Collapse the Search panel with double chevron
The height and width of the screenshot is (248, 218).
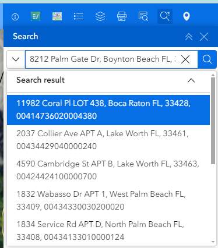click(189, 37)
